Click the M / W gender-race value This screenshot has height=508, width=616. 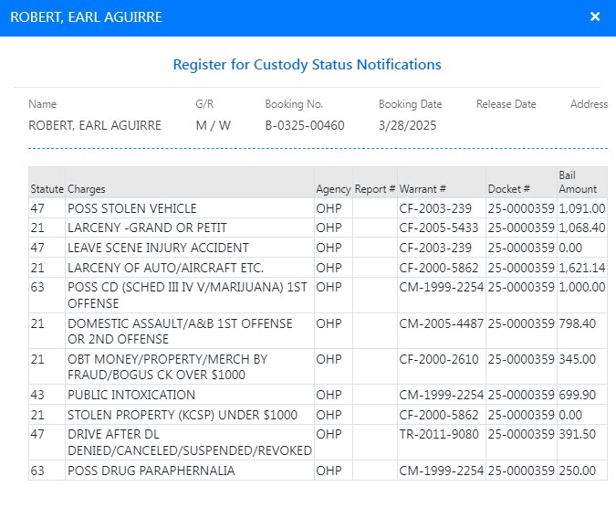point(213,125)
